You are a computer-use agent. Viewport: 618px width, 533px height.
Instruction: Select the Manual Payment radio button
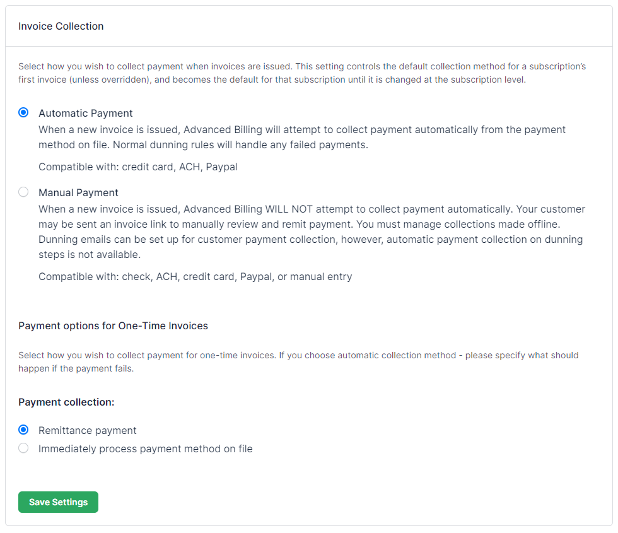pyautogui.click(x=23, y=192)
